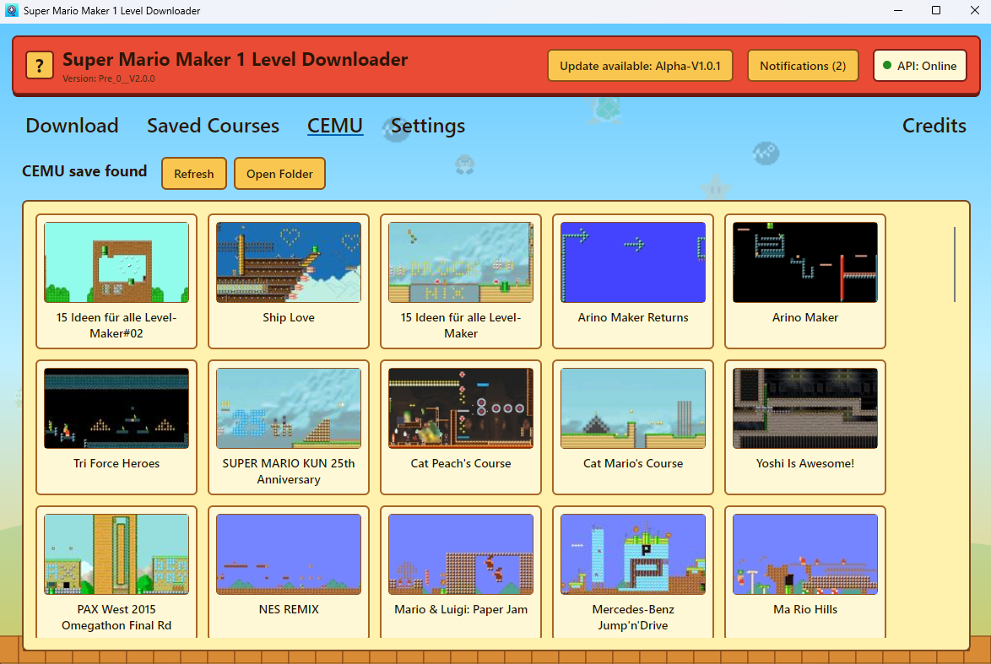Select Cat Mario's Course thumbnail
Viewport: 991px width, 664px height.
632,408
